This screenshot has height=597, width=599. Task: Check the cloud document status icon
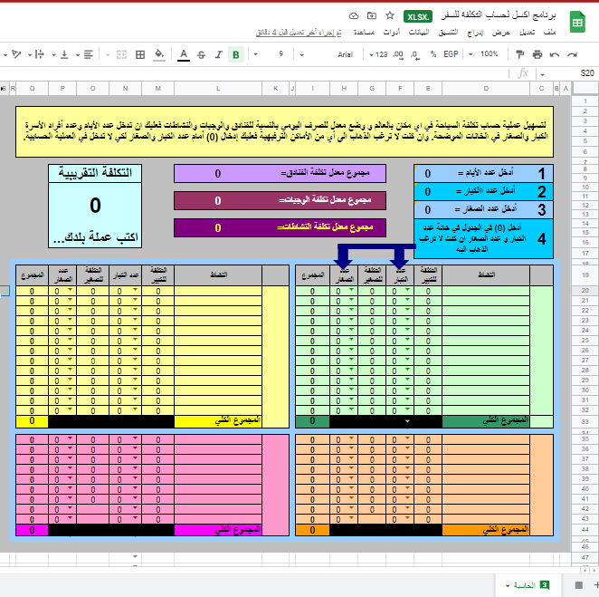click(x=353, y=15)
